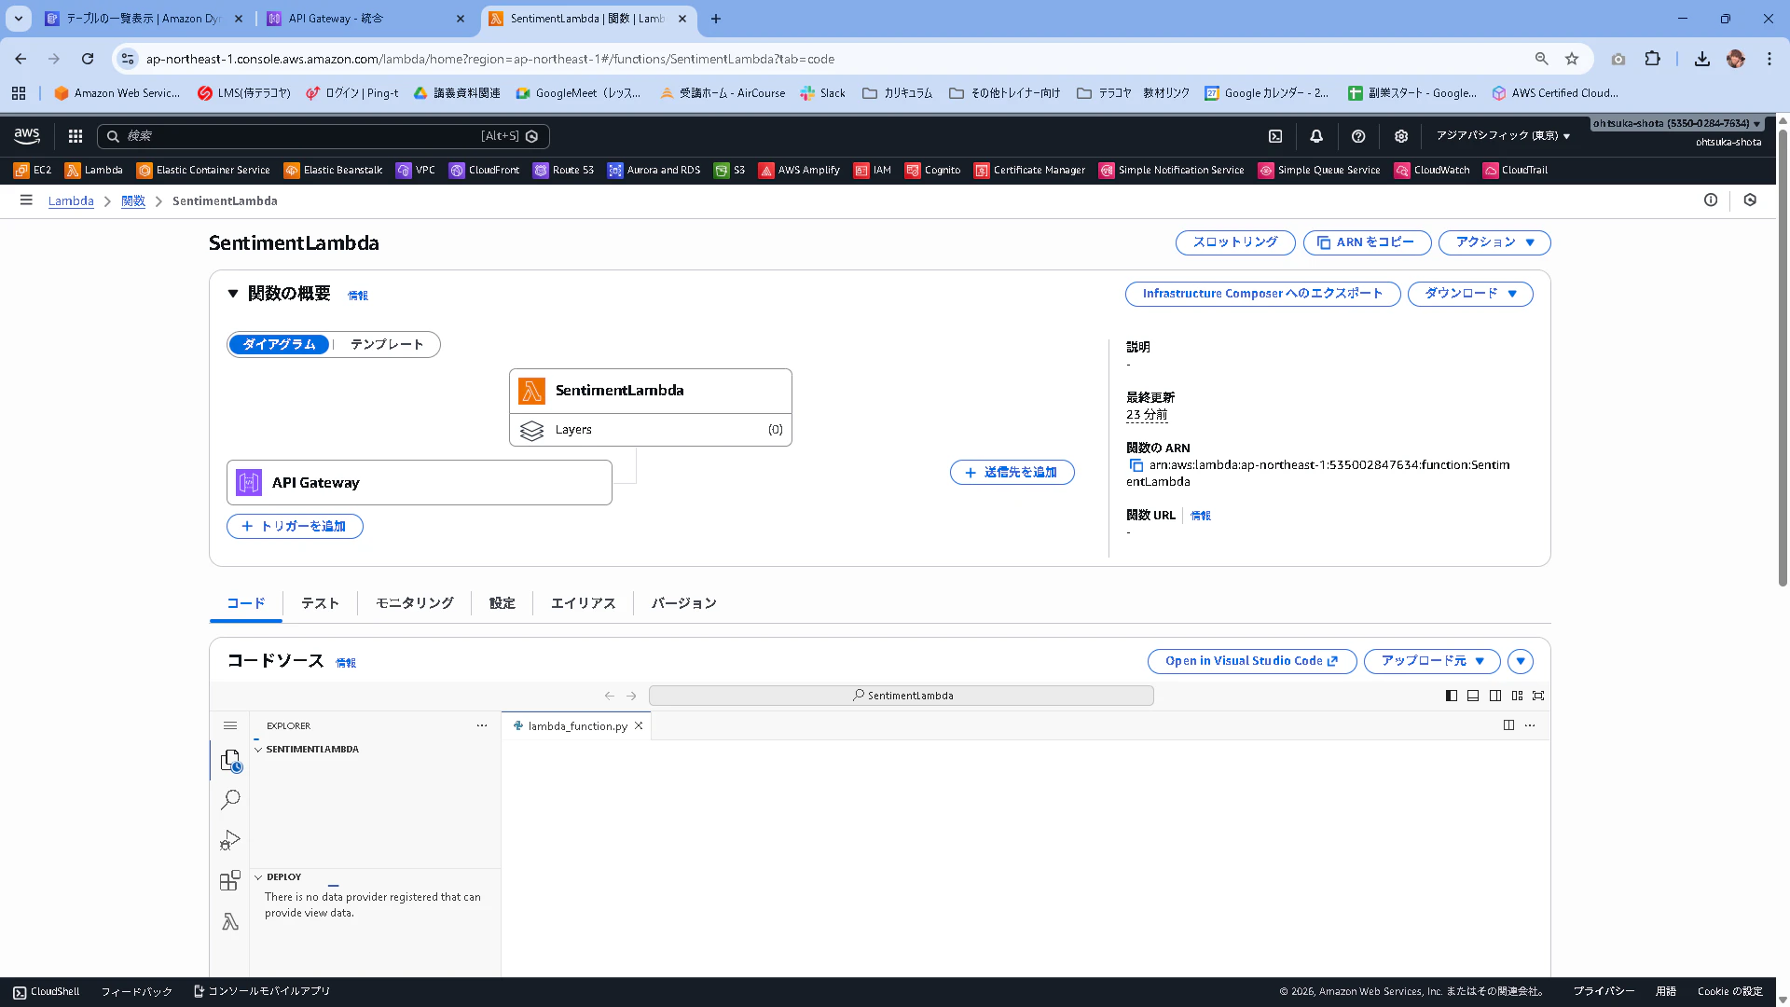This screenshot has width=1790, height=1007.
Task: Open EC2 from the favorites bar
Action: point(33,171)
